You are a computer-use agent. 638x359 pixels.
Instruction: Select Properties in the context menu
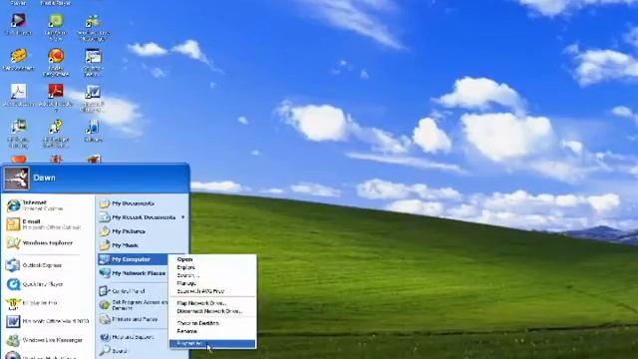[x=212, y=344]
